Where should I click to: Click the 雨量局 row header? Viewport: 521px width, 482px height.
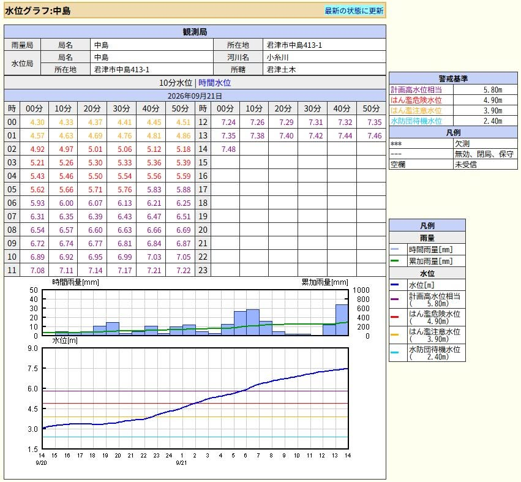coord(22,45)
